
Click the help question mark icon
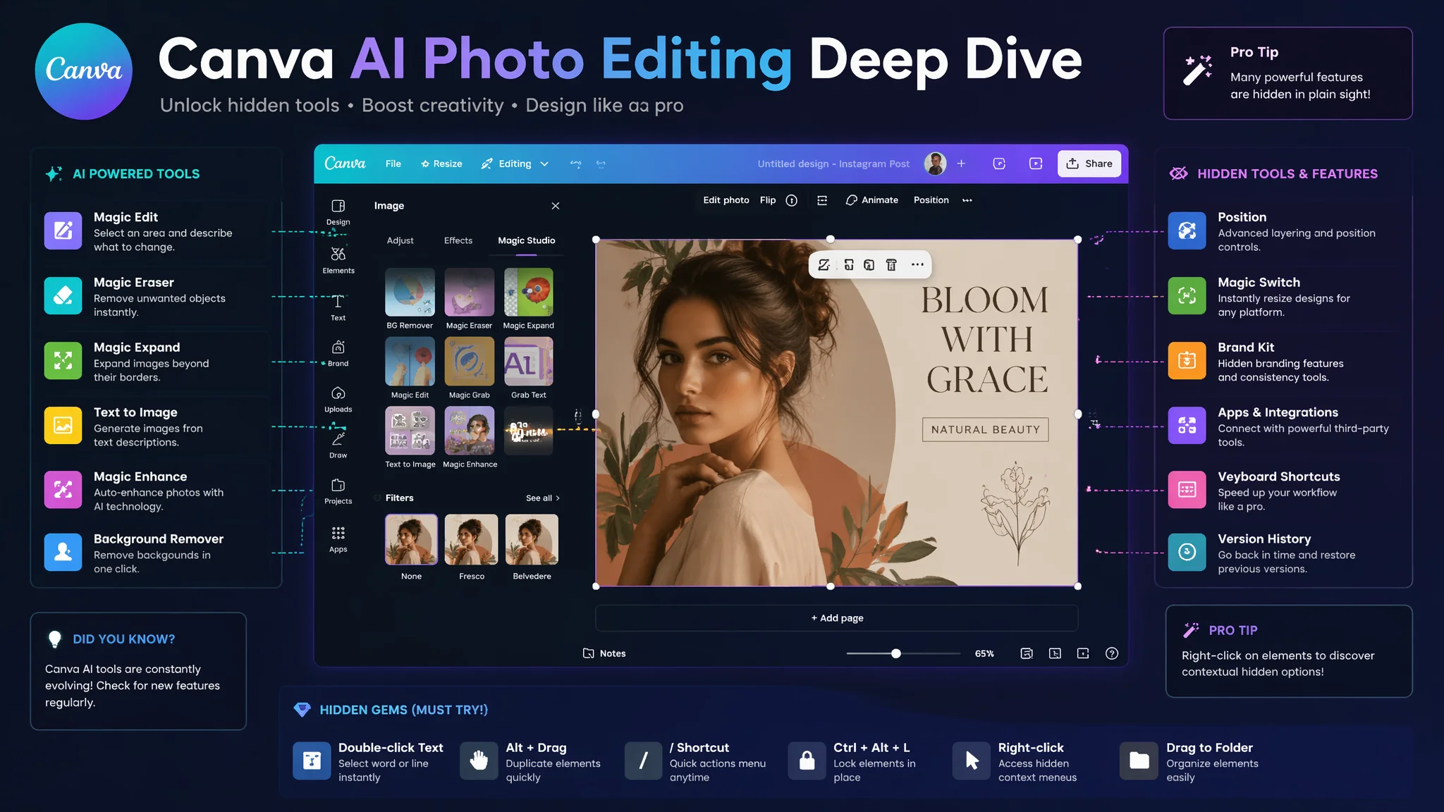click(x=1112, y=653)
